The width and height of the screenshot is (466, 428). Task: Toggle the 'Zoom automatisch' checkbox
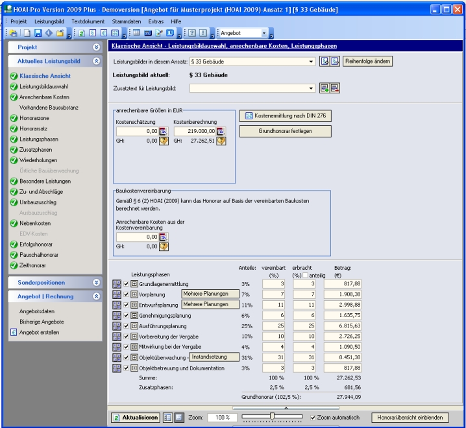(313, 418)
